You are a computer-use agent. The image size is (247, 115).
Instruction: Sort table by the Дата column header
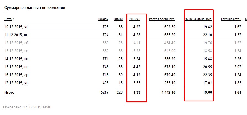(8, 19)
